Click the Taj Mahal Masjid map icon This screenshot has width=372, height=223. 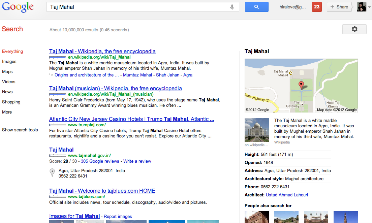pyautogui.click(x=291, y=73)
